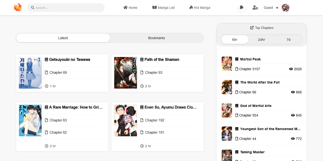Open the Guest account dropdown arrow
Image resolution: width=323 pixels, height=161 pixels.
click(277, 8)
